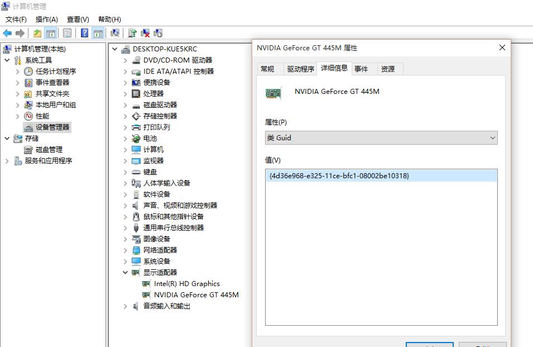Click the Up one level folder icon
This screenshot has width=533, height=347.
point(37,33)
